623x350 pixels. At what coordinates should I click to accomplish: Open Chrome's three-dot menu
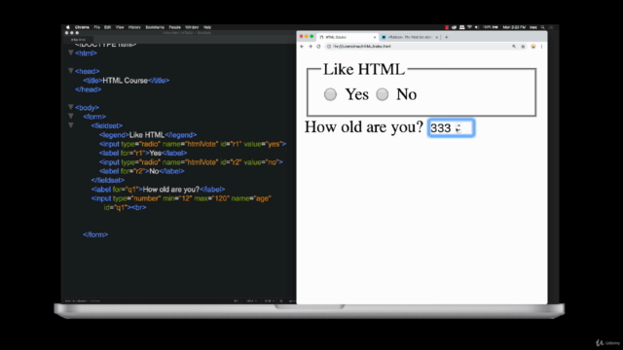(541, 47)
